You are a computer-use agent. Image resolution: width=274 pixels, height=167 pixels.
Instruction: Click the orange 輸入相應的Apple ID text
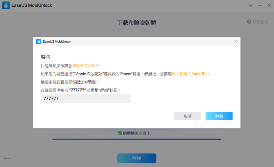coord(189,74)
